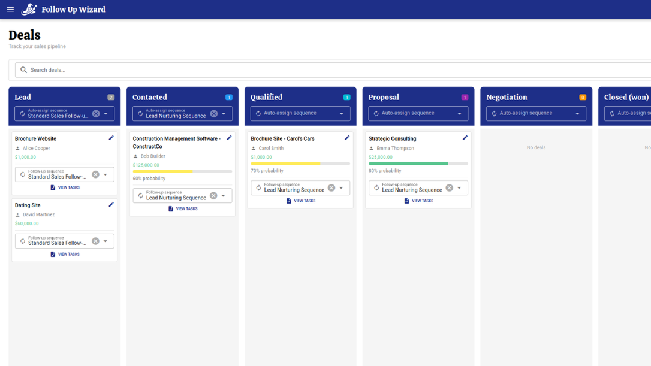The width and height of the screenshot is (651, 366).
Task: Expand follow-up sequence dropdown on Brochure Website
Action: tap(106, 175)
